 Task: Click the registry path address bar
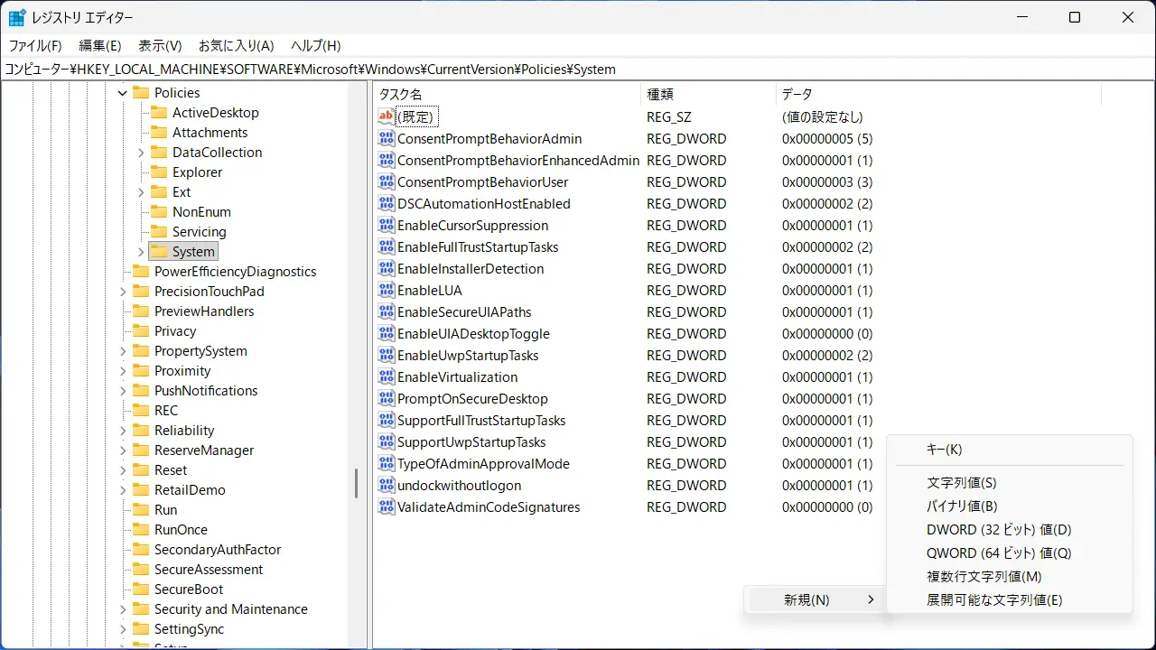(x=578, y=69)
